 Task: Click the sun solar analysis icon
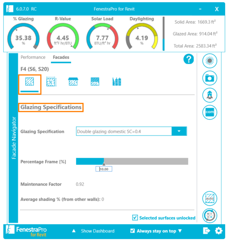(x=210, y=61)
